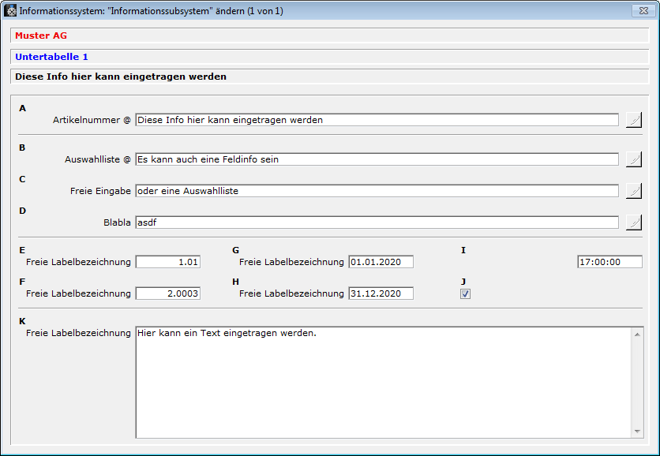Image resolution: width=660 pixels, height=456 pixels.
Task: Select the number field showing 1.01
Action: pyautogui.click(x=167, y=262)
